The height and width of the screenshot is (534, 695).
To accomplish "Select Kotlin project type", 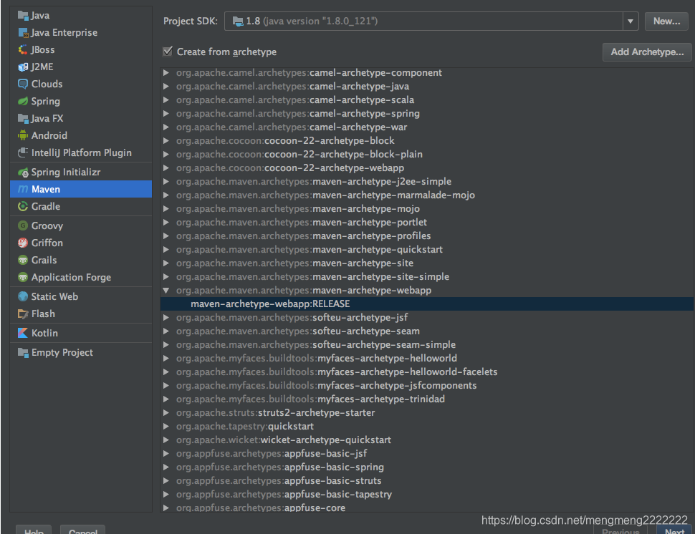I will coord(81,333).
